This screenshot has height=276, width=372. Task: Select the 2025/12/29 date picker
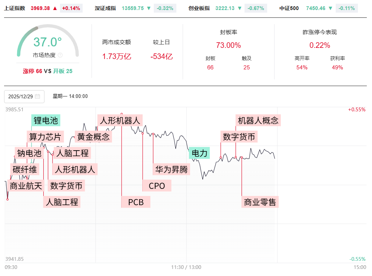[x=24, y=96]
